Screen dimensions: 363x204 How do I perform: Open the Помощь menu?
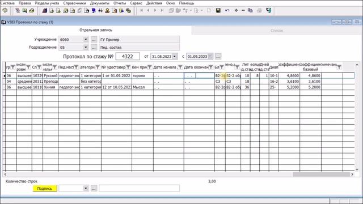click(187, 3)
